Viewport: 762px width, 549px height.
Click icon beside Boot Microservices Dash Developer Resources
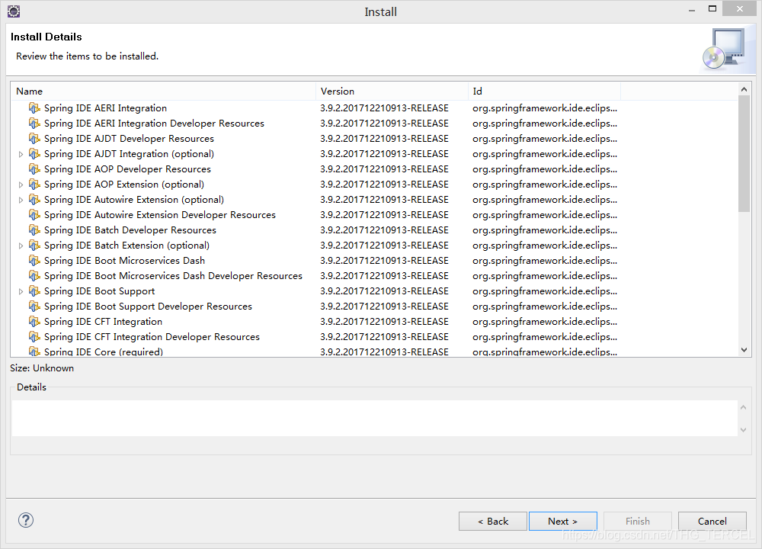tap(34, 276)
